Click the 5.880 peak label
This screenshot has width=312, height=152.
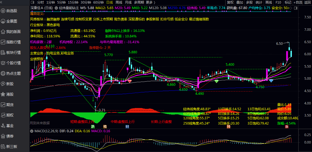133,52
